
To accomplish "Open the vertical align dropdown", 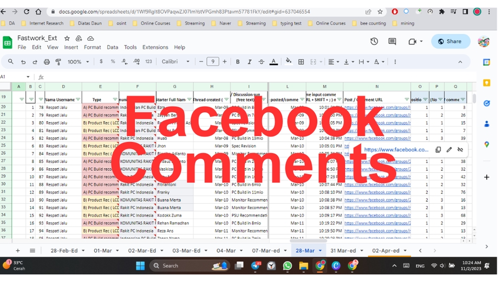I will (x=349, y=62).
